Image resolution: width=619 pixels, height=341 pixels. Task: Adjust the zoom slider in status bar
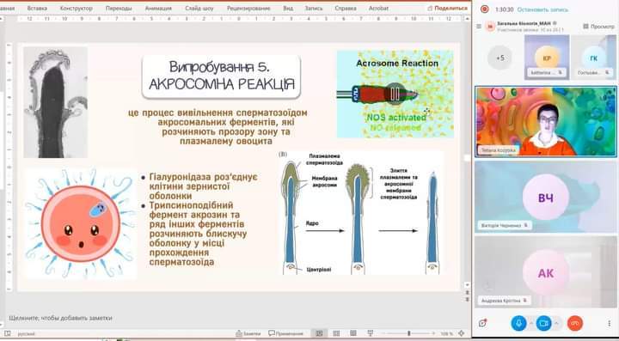[x=409, y=333]
